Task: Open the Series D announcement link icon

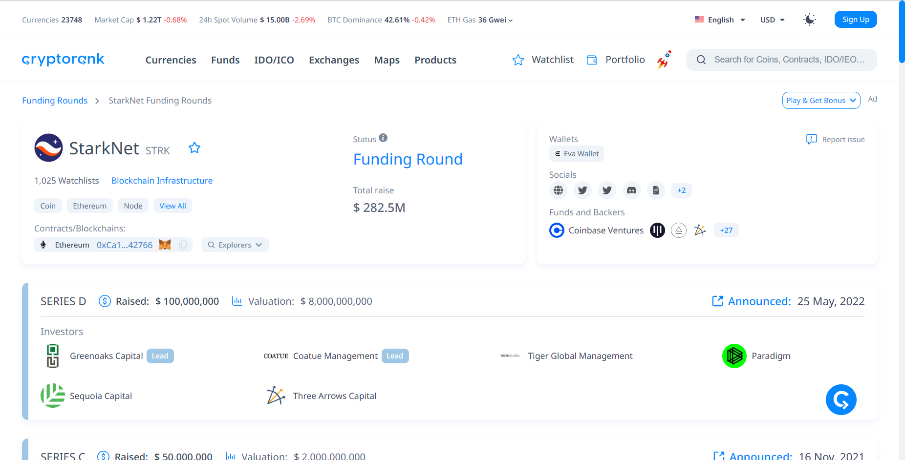Action: click(717, 301)
